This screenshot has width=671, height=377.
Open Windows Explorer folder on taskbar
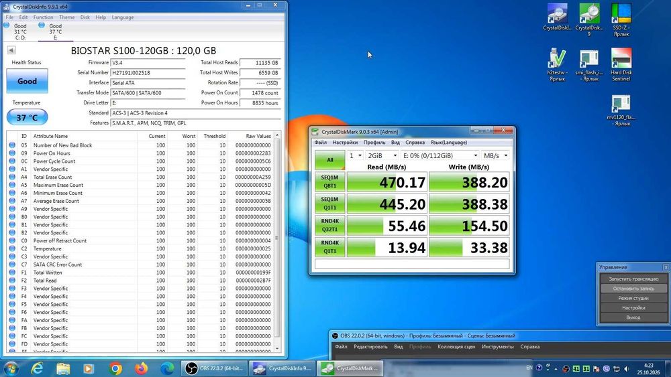[63, 368]
